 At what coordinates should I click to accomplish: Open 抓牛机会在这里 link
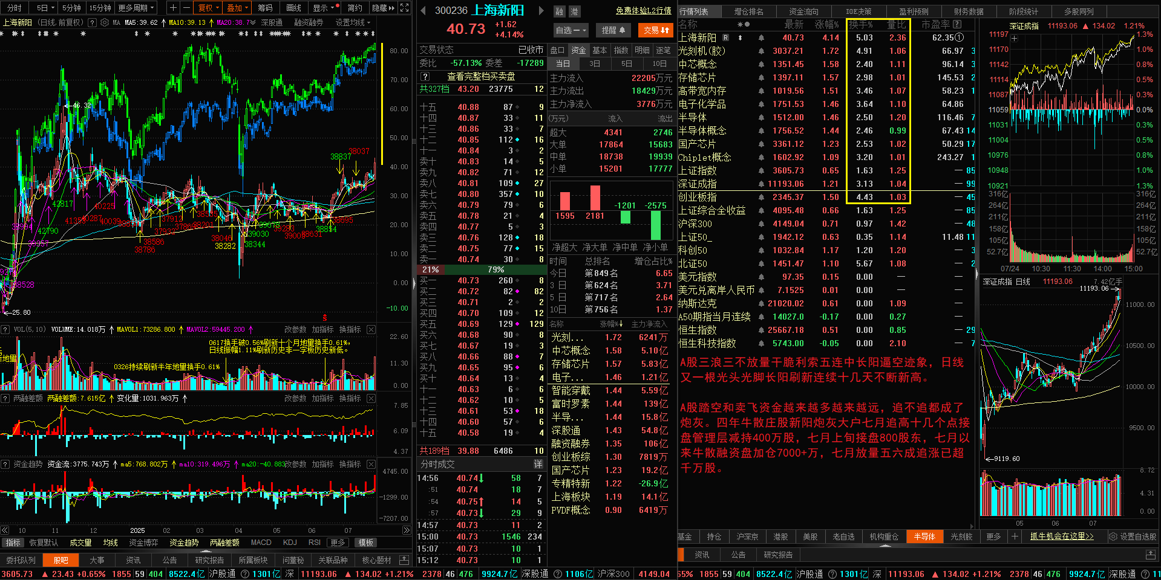click(1062, 536)
